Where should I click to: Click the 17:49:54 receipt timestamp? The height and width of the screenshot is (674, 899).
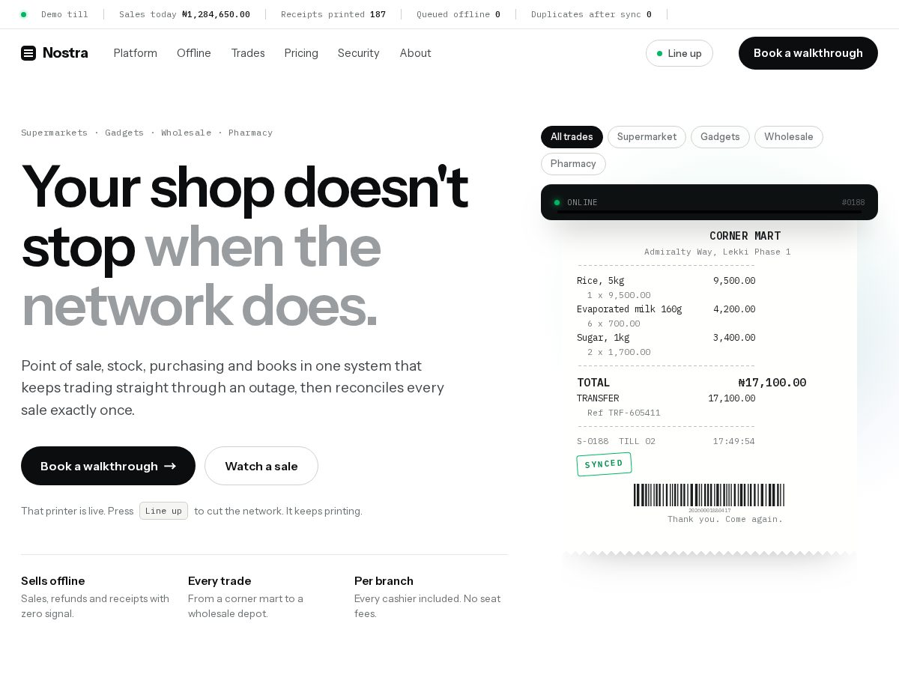734,441
